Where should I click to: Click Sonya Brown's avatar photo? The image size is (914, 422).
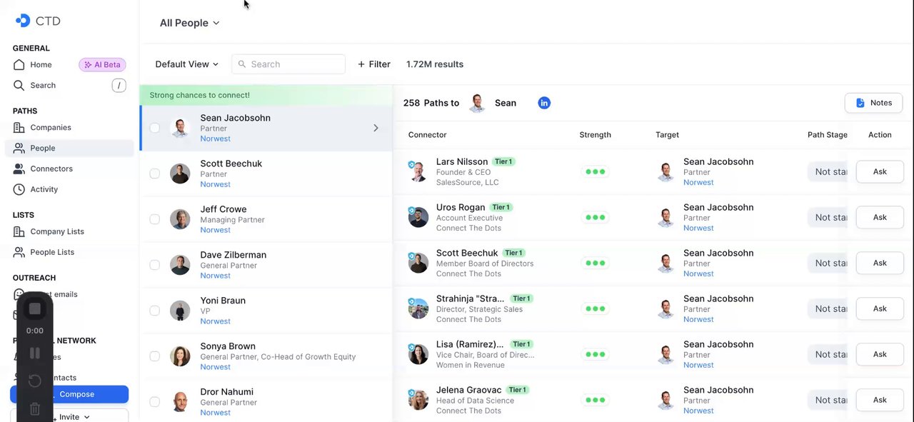click(x=180, y=356)
